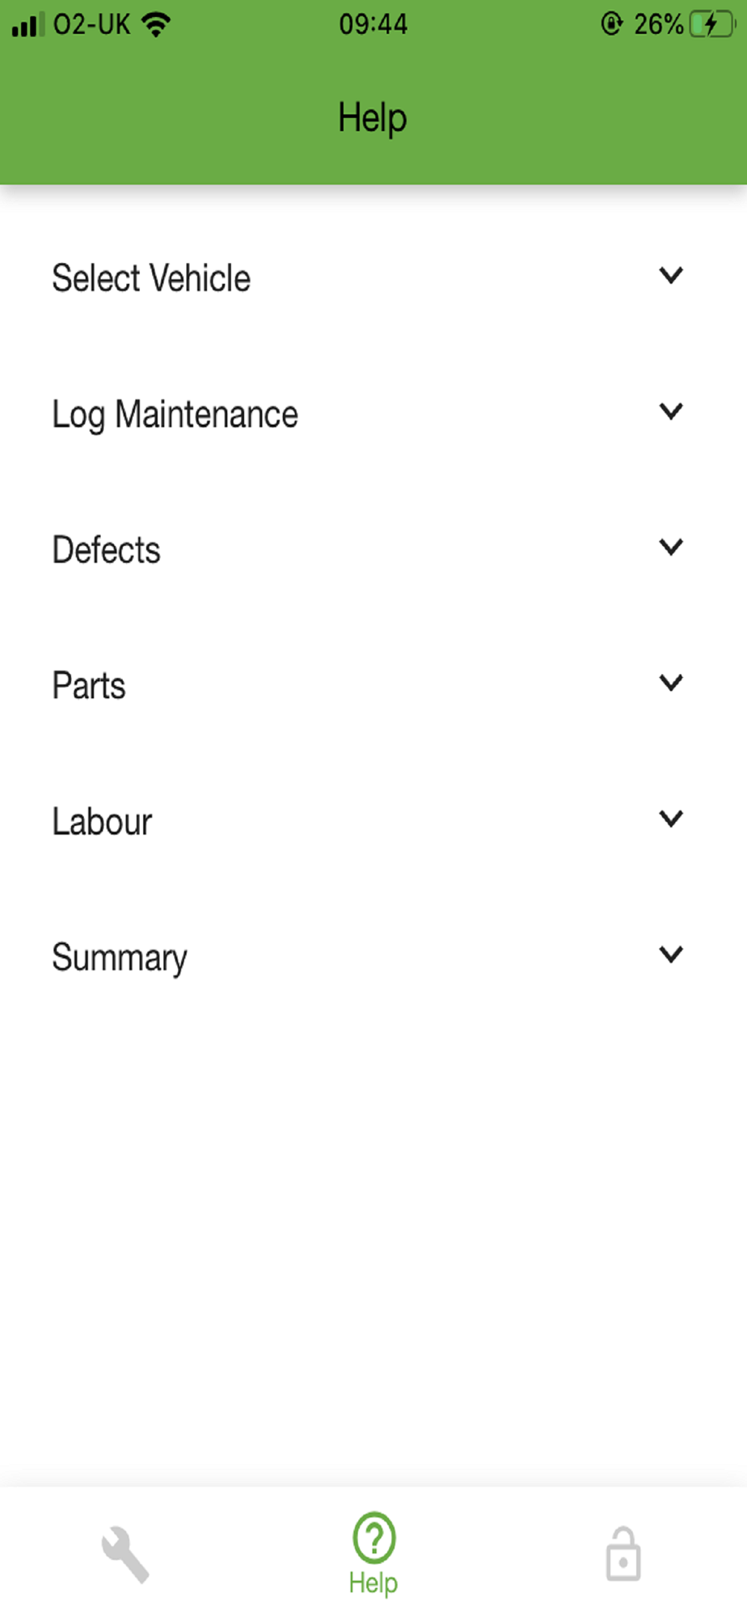Tap the rotation lock status icon

[612, 24]
